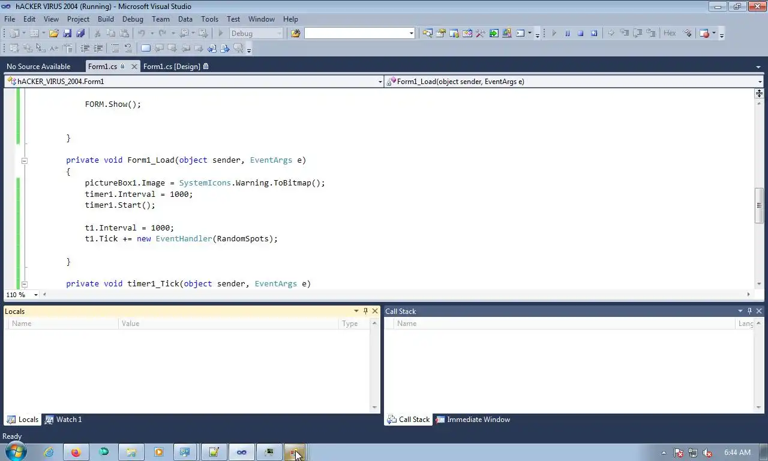Open the active documents list dropdown
Screen dimensions: 768x461
[x=758, y=67]
